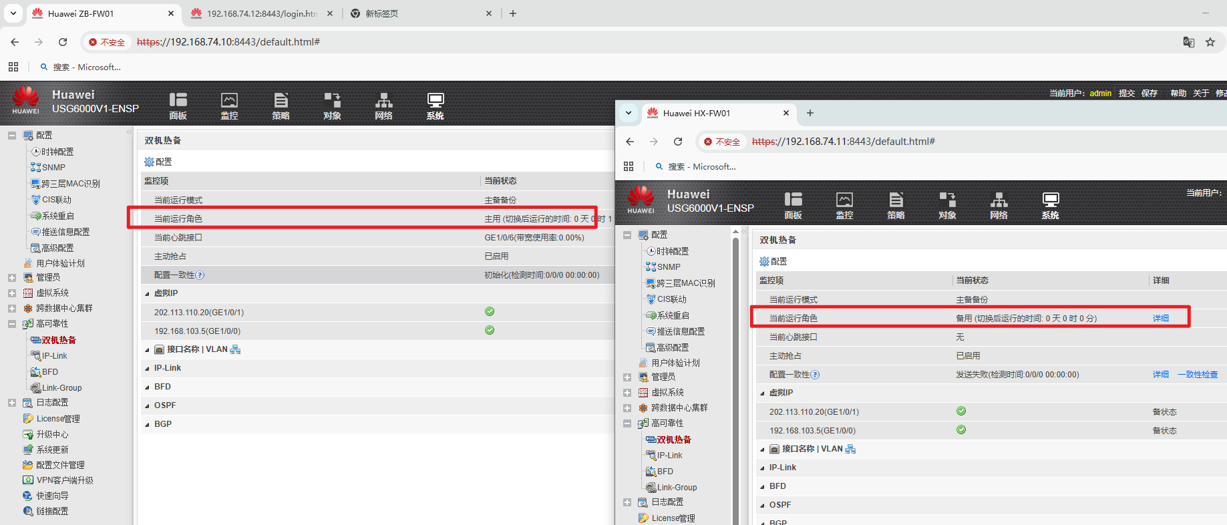Click 一致性检查 link in HX-FW01 window
Screen dimensions: 1227x525
tap(1197, 375)
